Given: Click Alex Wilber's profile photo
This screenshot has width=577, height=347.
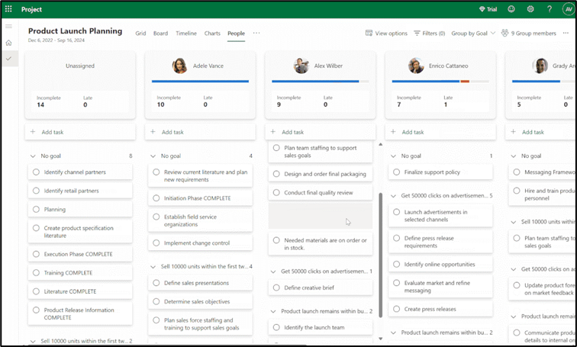Looking at the screenshot, I should point(301,66).
